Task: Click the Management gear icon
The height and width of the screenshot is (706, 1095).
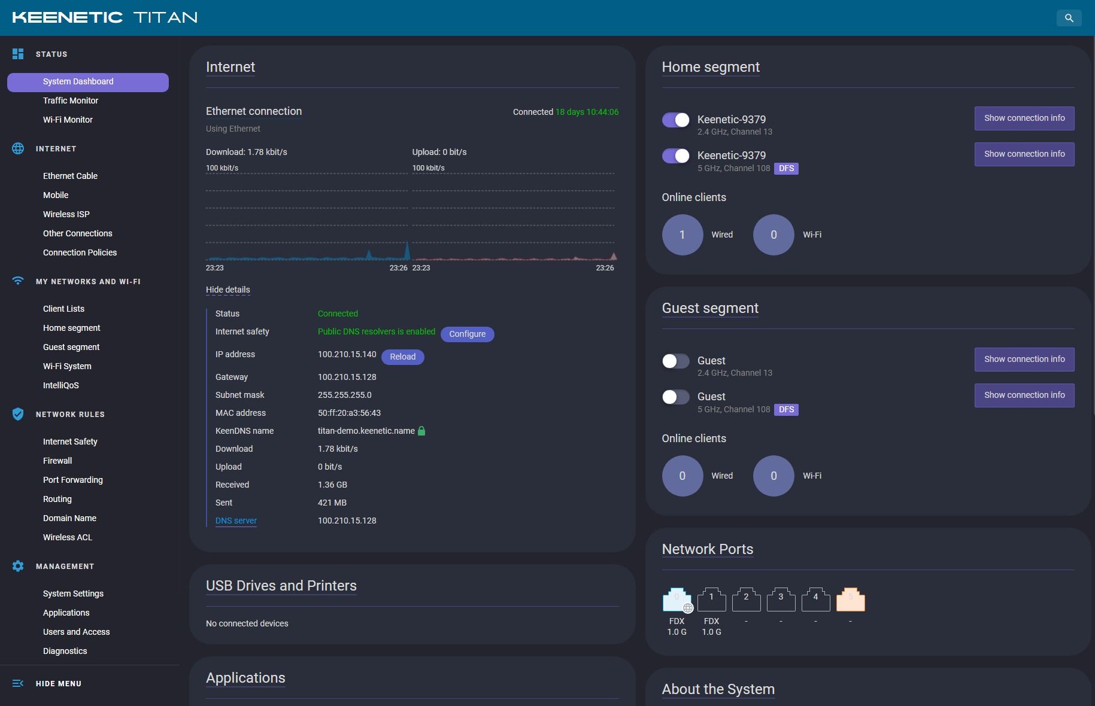Action: [18, 566]
